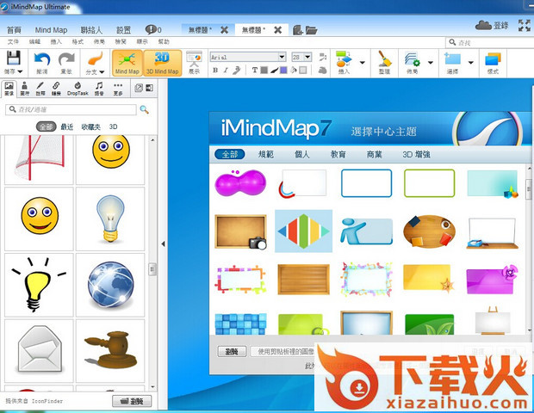Choose the colorful striped diamond thumbnail

coord(303,231)
